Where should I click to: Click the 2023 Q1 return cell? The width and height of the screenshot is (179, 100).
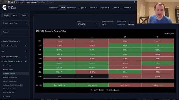coord(59,41)
